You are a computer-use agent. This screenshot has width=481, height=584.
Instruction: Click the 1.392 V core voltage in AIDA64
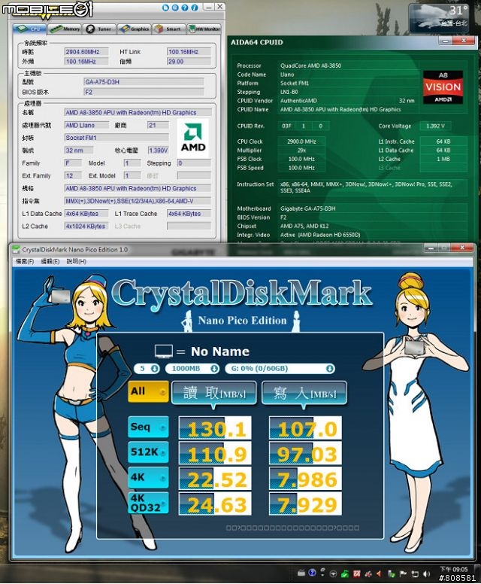[435, 126]
